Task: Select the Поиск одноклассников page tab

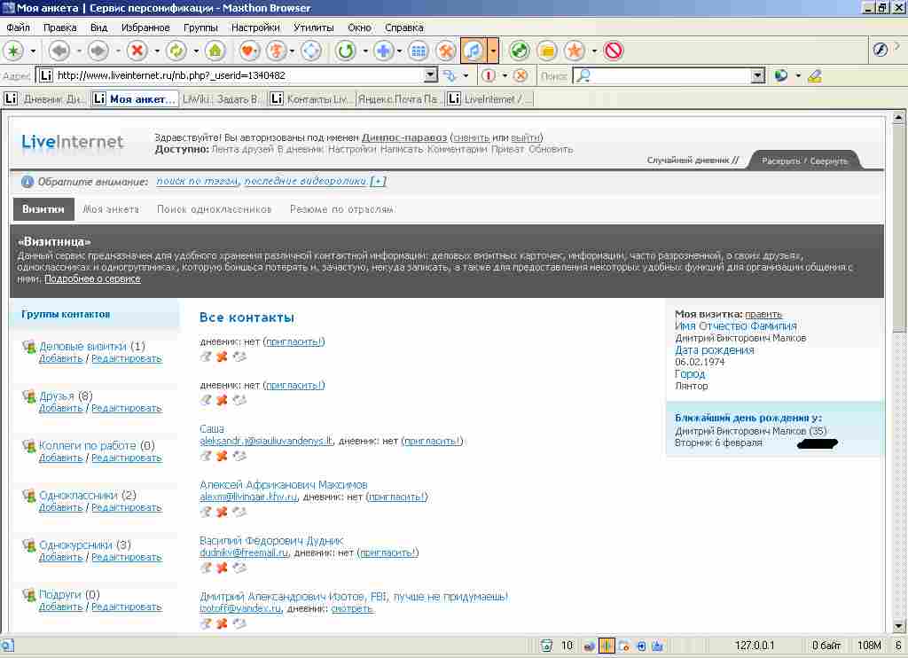Action: click(x=215, y=209)
